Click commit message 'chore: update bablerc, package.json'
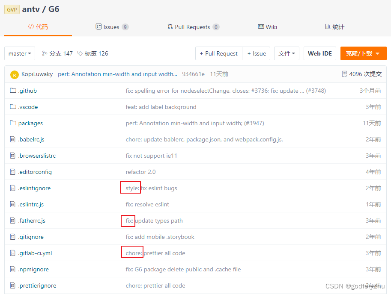 [x=204, y=139]
